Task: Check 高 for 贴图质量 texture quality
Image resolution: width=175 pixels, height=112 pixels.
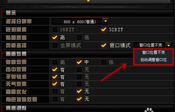Action: coord(55,37)
